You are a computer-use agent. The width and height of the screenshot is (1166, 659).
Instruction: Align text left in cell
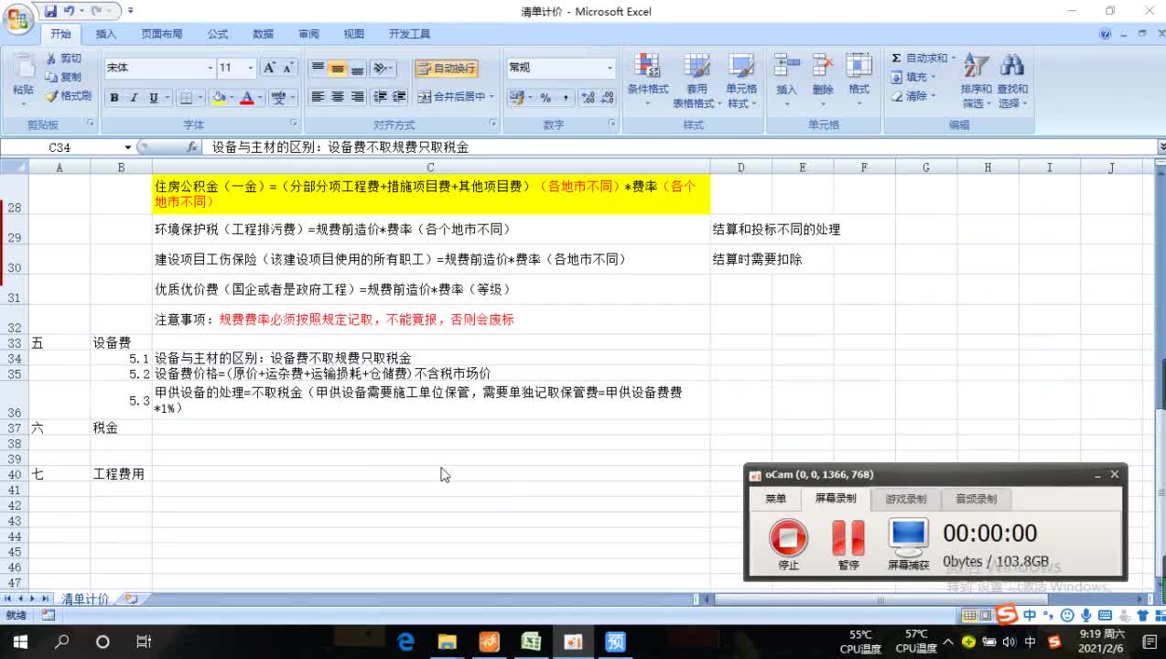pos(318,97)
